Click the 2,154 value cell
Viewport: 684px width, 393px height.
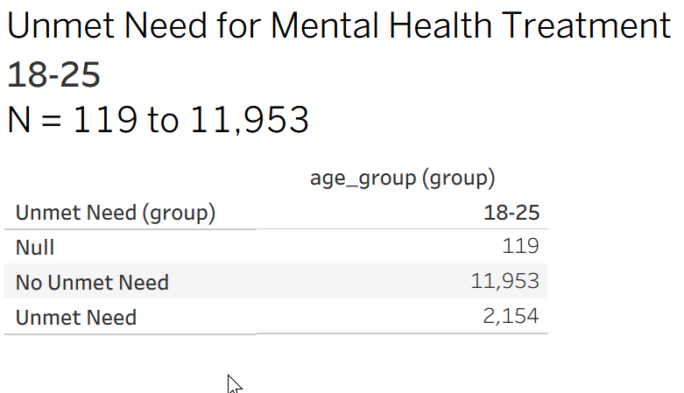click(510, 317)
